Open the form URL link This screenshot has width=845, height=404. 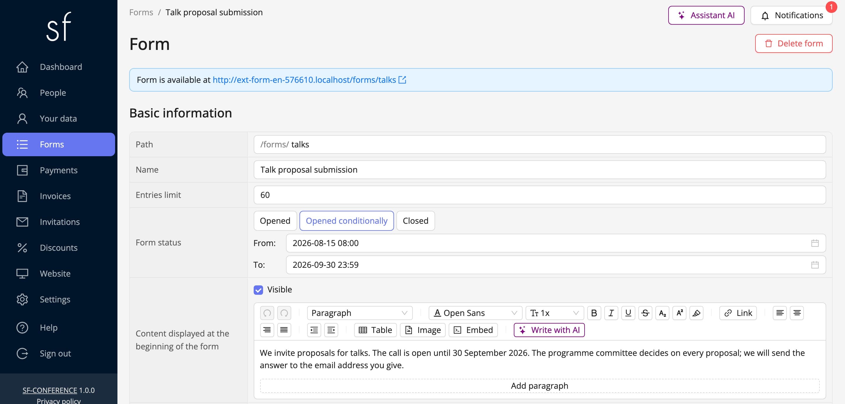304,80
